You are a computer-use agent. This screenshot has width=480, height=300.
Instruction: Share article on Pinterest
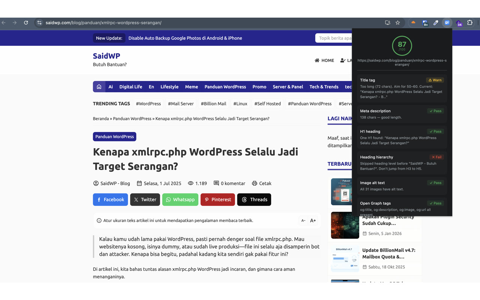point(218,199)
